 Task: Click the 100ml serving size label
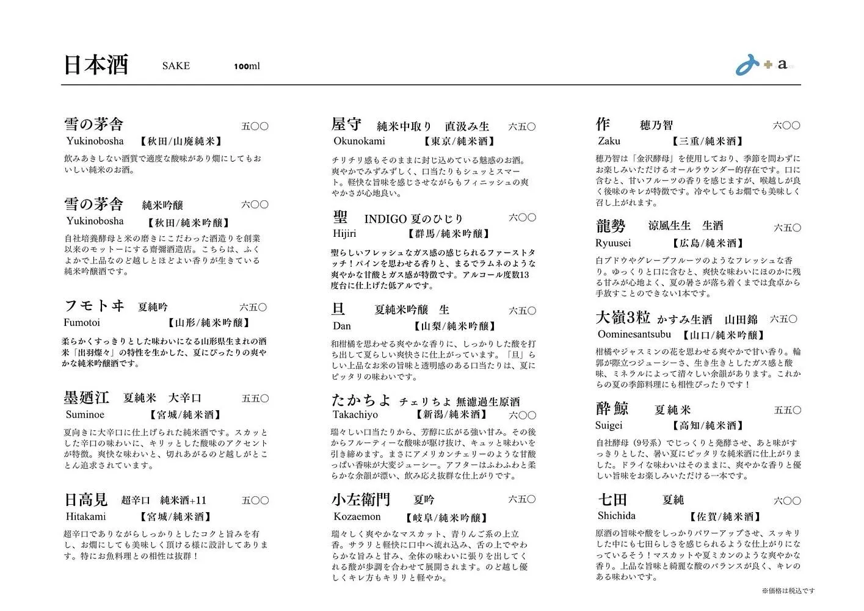(x=247, y=66)
